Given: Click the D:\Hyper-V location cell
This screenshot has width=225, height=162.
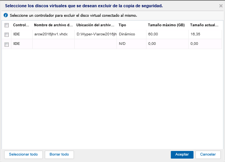Looking at the screenshot, I should pos(96,34).
